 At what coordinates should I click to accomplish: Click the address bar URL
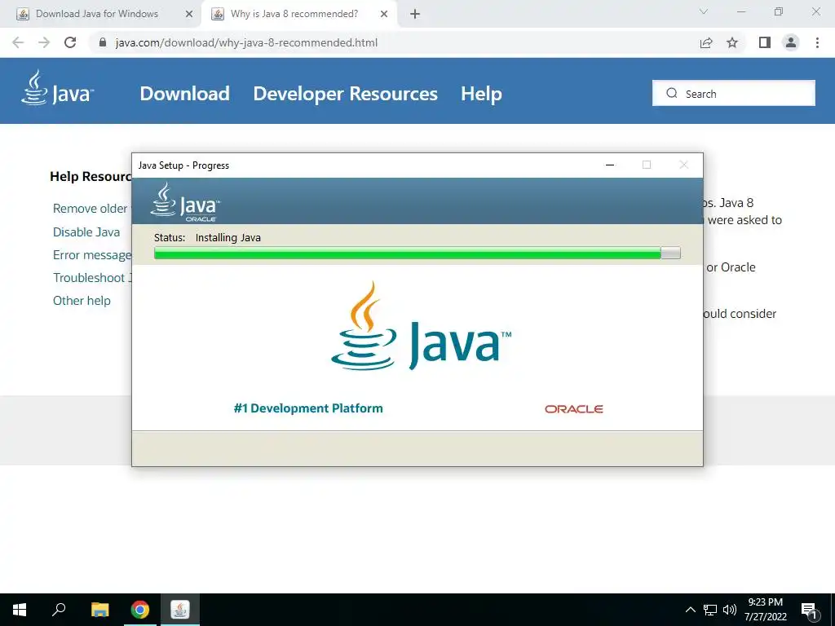pyautogui.click(x=246, y=42)
